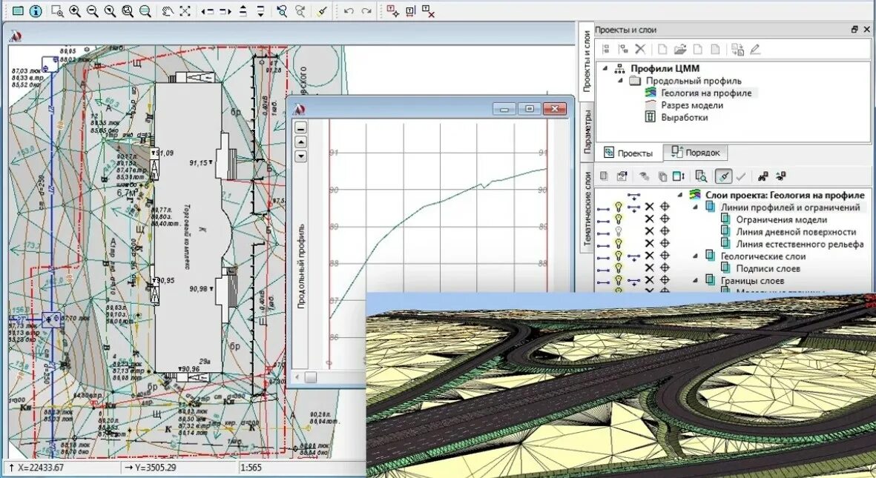Viewport: 876px width, 478px height.
Task: Toggle the highlighted brush icon in layers toolbar
Action: coord(723,176)
